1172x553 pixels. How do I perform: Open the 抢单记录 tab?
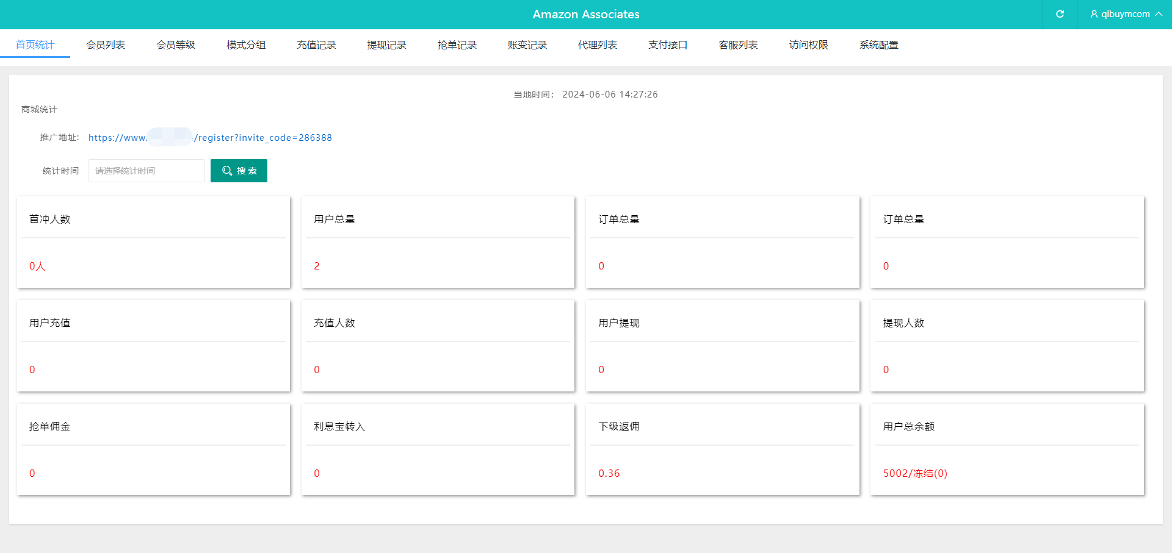click(457, 45)
